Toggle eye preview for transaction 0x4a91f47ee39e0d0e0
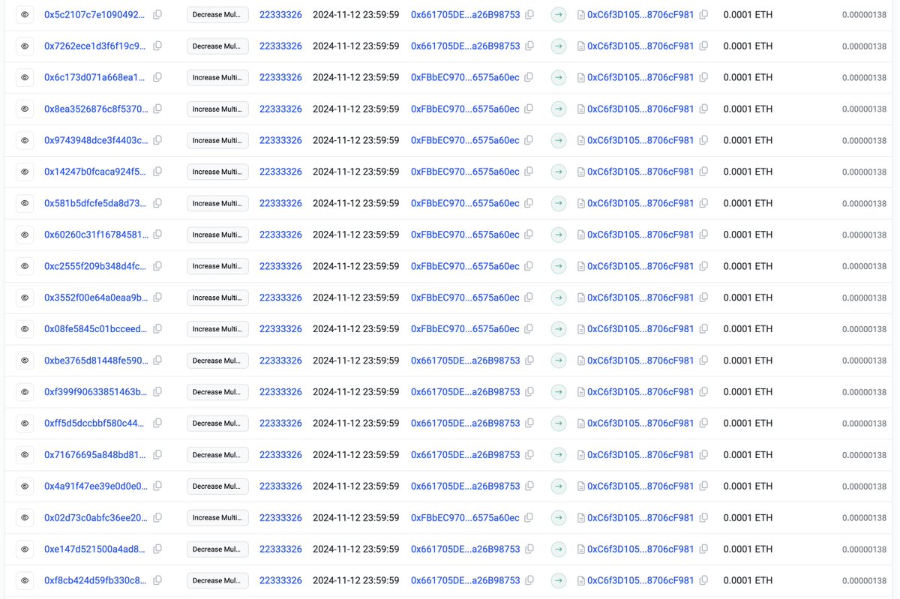 click(x=25, y=487)
